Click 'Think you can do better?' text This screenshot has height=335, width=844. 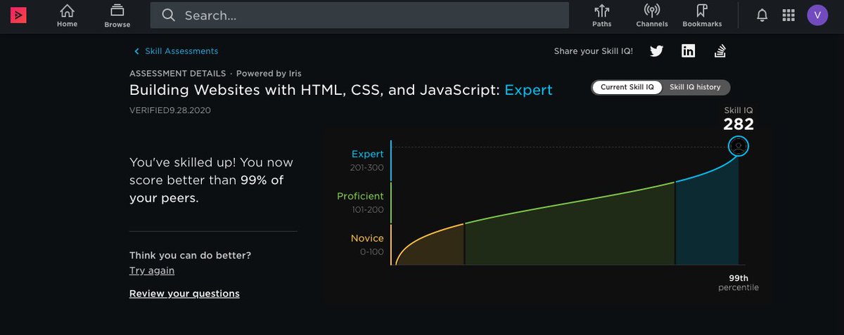(190, 255)
